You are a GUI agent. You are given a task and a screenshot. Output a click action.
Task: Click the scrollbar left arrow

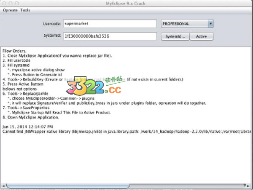point(3,186)
